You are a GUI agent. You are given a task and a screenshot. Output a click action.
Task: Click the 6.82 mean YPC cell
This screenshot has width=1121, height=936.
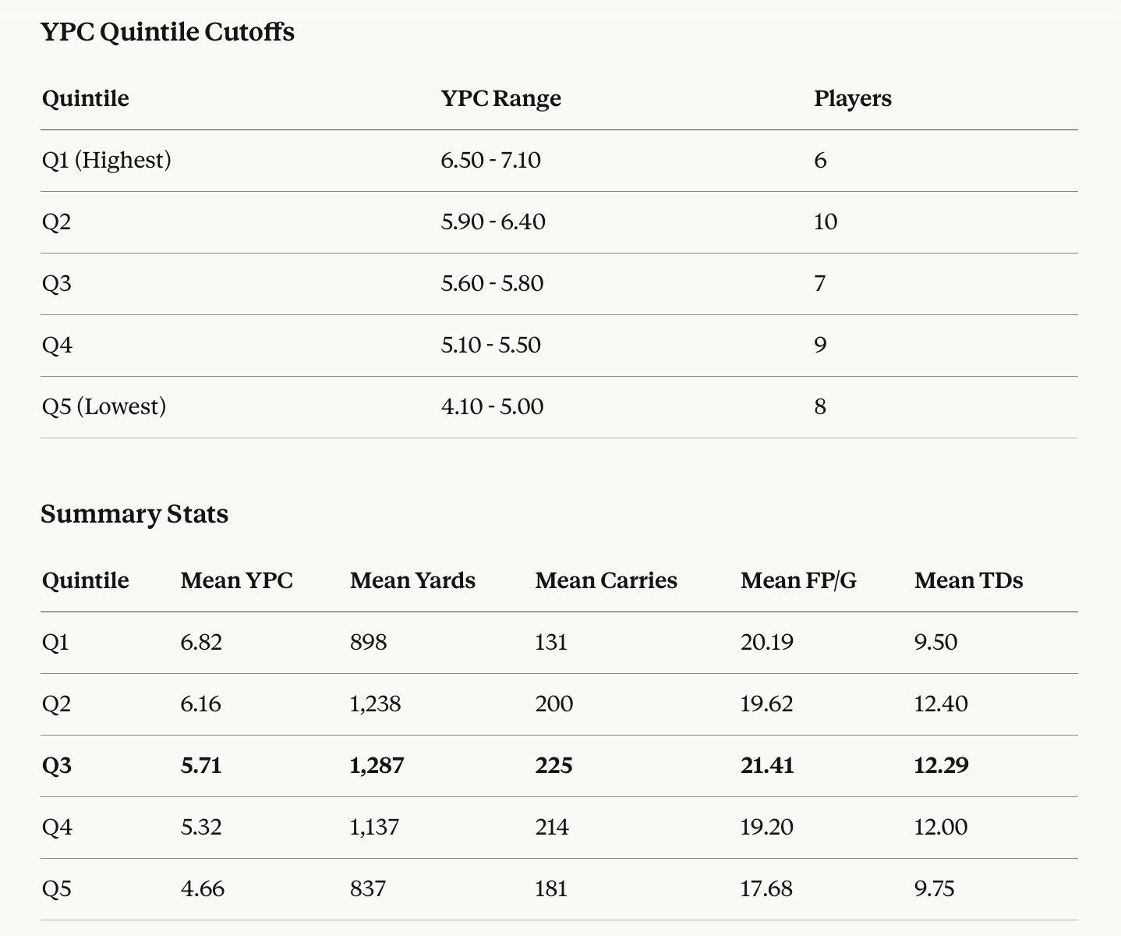click(201, 642)
